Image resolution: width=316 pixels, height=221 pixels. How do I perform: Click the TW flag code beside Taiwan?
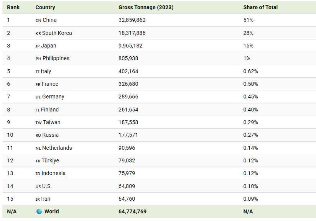38,123
